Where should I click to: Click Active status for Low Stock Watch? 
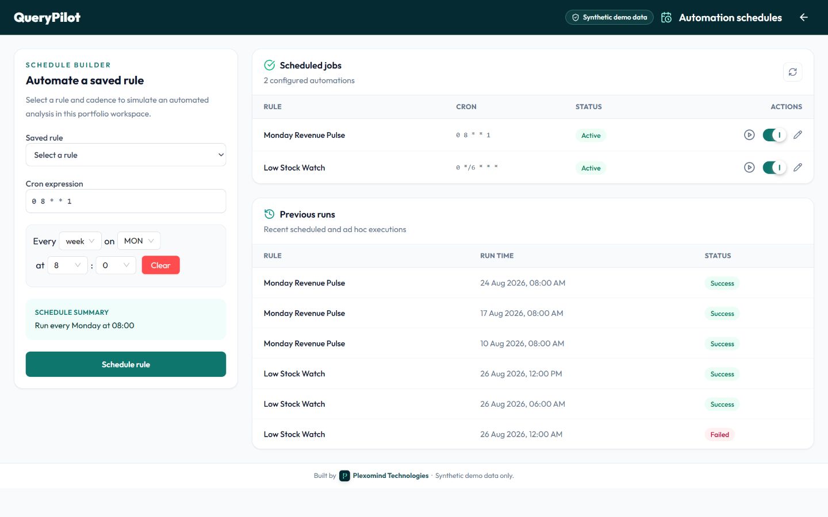[x=591, y=168]
